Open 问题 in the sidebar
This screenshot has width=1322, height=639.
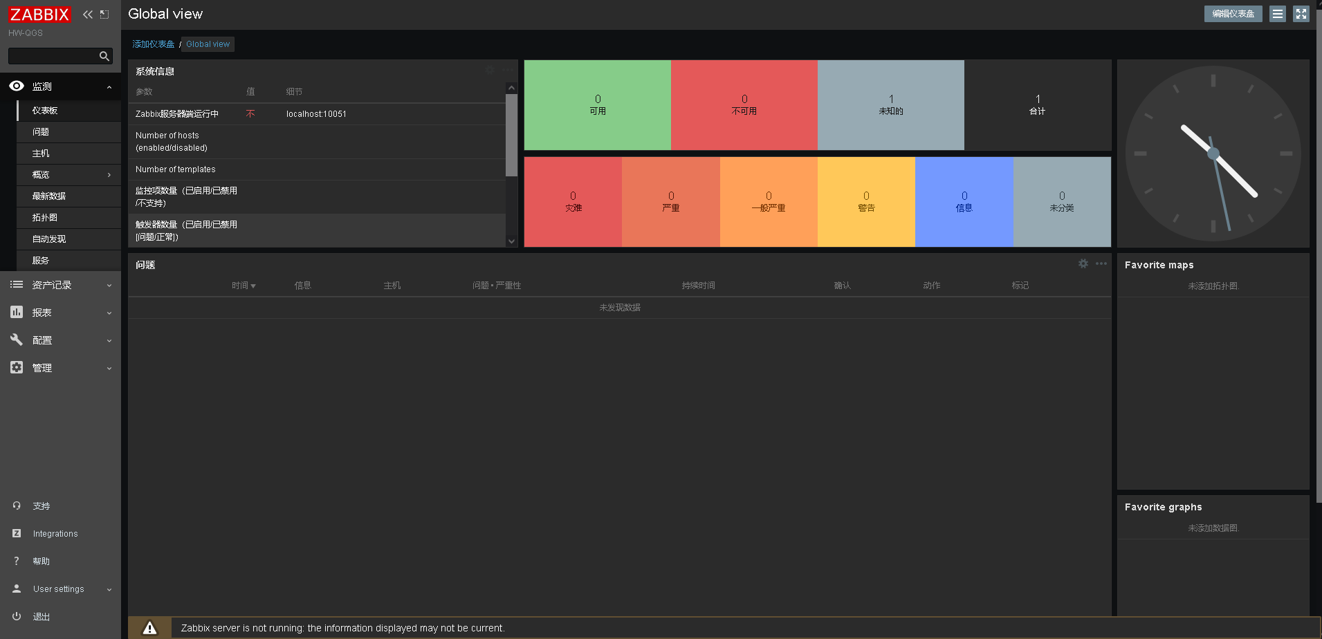pyautogui.click(x=68, y=132)
